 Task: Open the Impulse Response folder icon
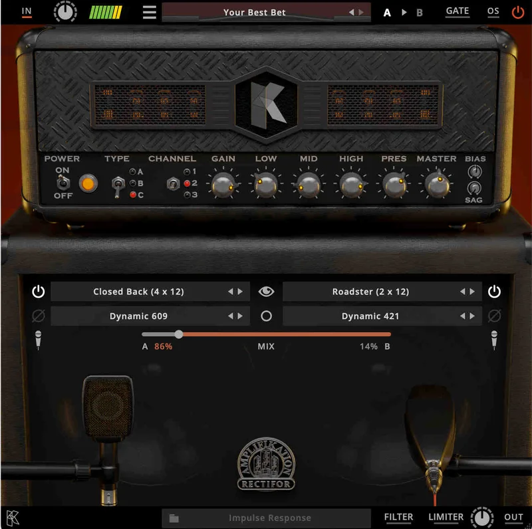[174, 518]
